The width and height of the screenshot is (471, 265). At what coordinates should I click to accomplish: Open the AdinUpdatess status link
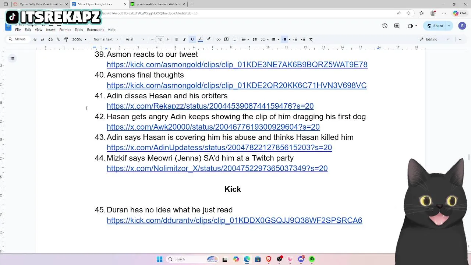219,148
